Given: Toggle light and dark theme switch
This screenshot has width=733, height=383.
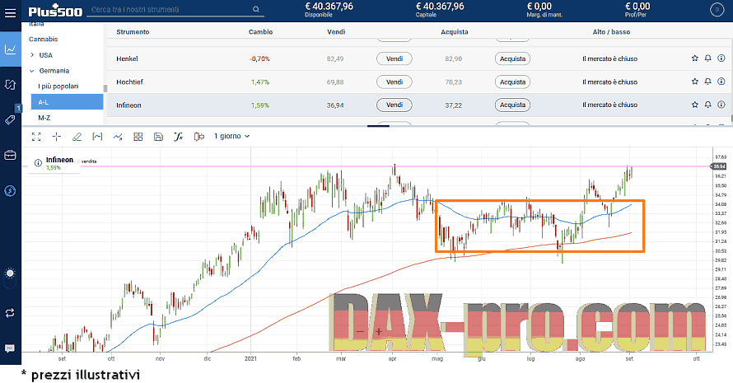Looking at the screenshot, I should pyautogui.click(x=10, y=278).
